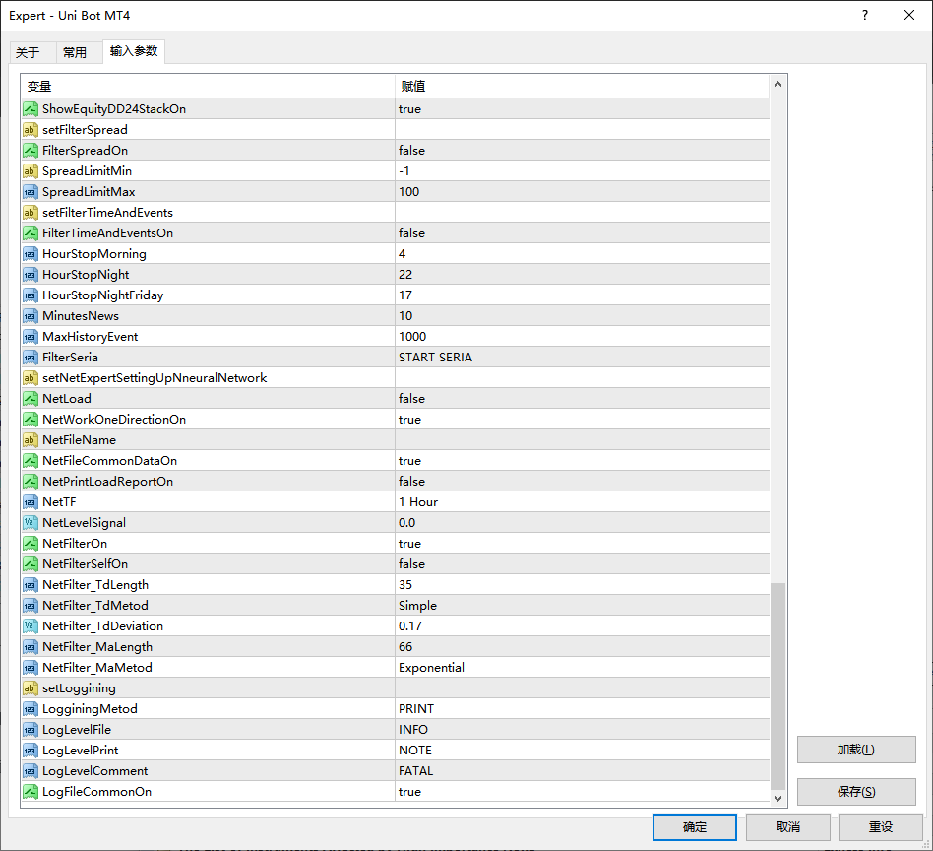This screenshot has width=933, height=851.
Task: Click the 确定 button
Action: tap(694, 827)
